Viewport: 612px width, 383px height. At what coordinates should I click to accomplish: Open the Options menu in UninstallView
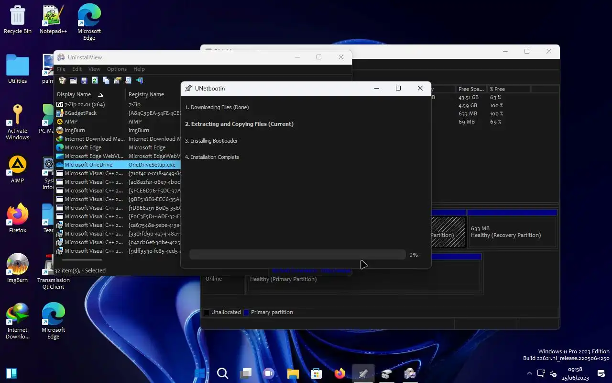[x=117, y=69]
